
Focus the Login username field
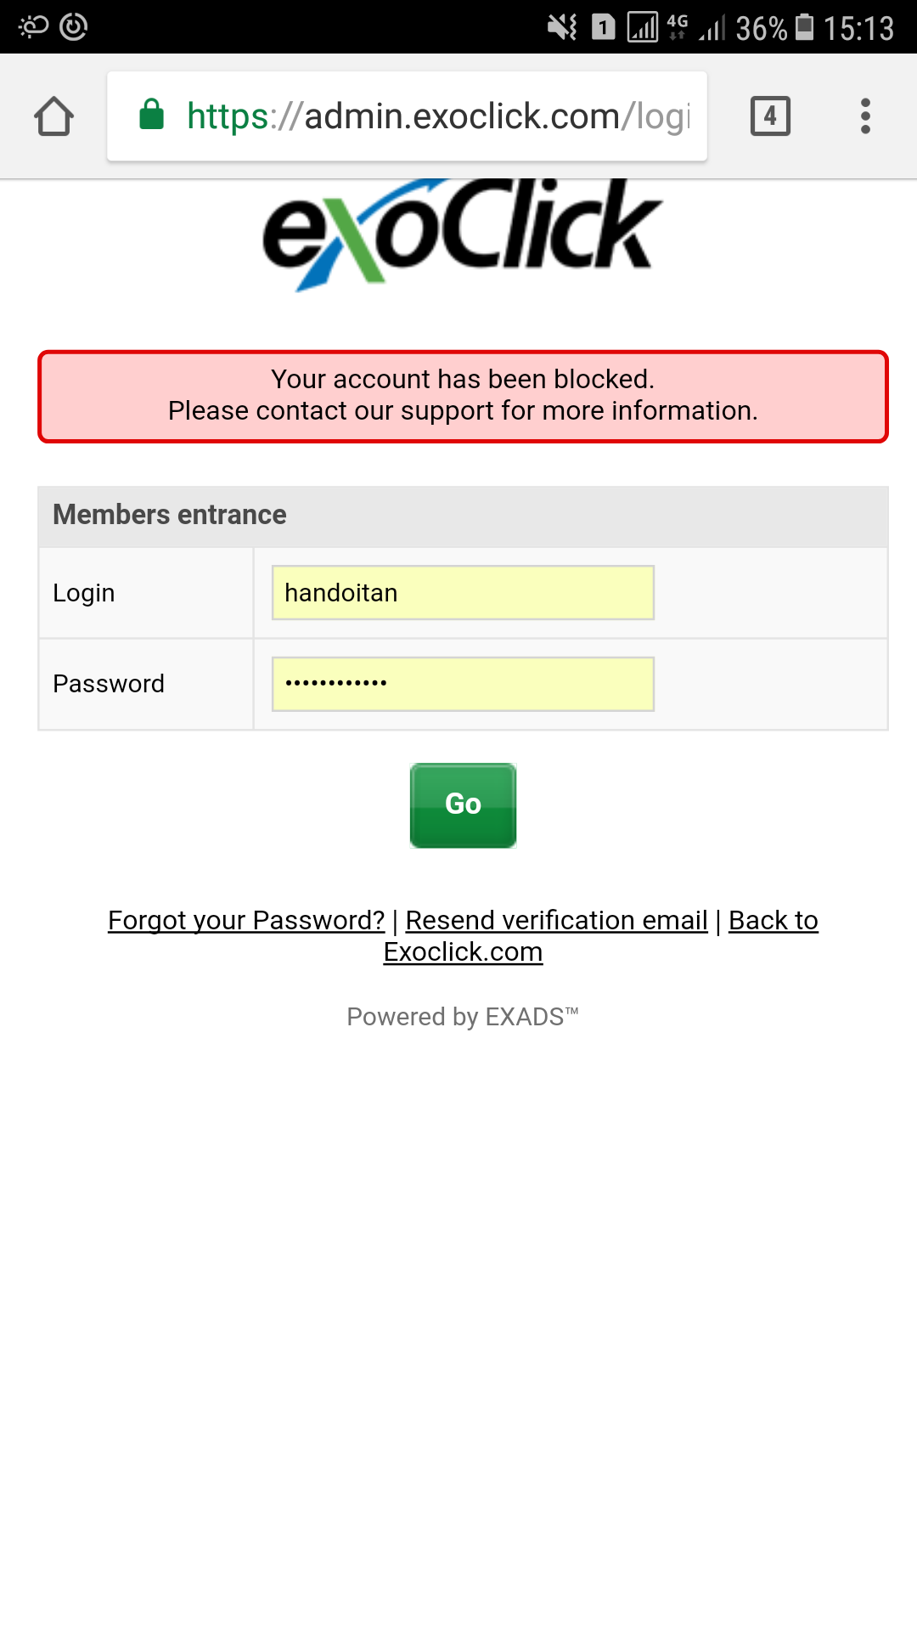[463, 593]
